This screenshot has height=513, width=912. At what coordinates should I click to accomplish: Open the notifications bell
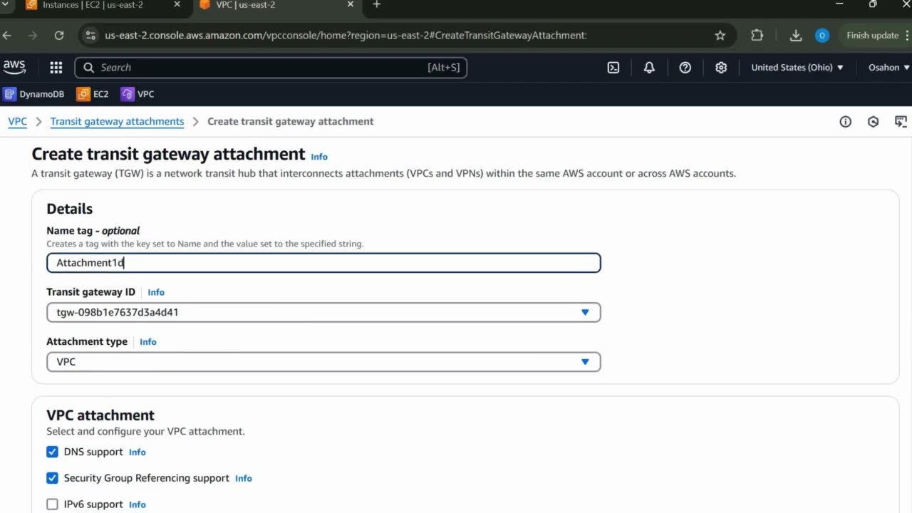(649, 68)
